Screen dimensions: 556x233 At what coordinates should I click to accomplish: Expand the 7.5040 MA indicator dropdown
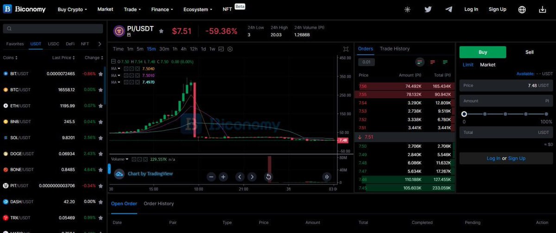(x=120, y=69)
